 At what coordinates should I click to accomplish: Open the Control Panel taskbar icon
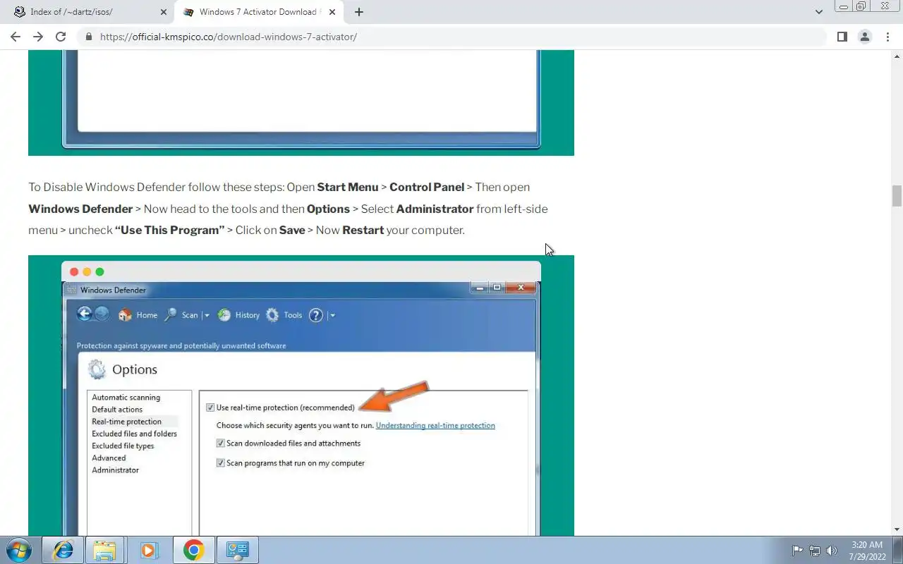coord(237,550)
